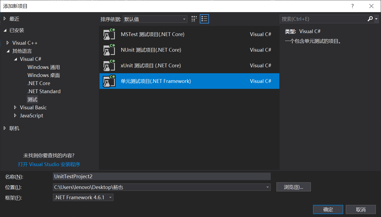
Task: Close the 添加新项目 dialog
Action: click(372, 6)
